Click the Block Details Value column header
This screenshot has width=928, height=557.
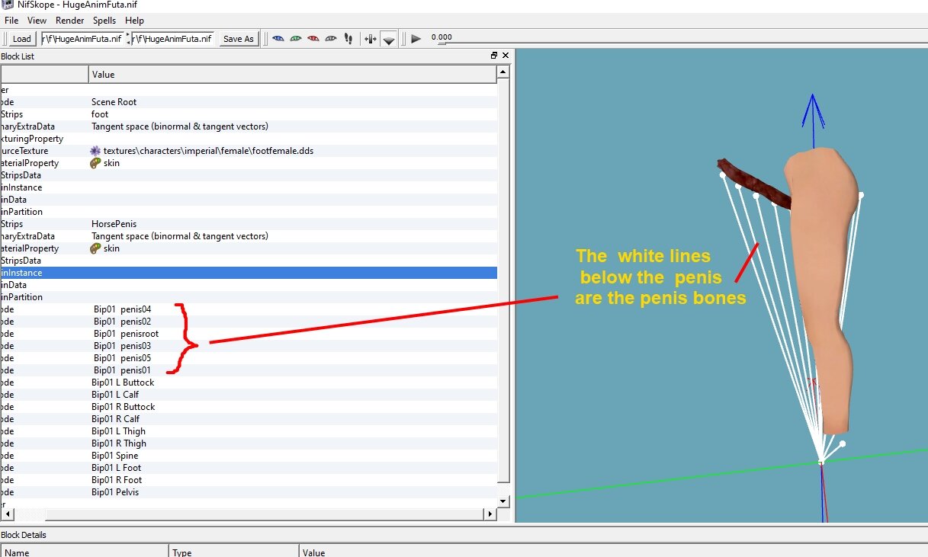click(x=612, y=550)
